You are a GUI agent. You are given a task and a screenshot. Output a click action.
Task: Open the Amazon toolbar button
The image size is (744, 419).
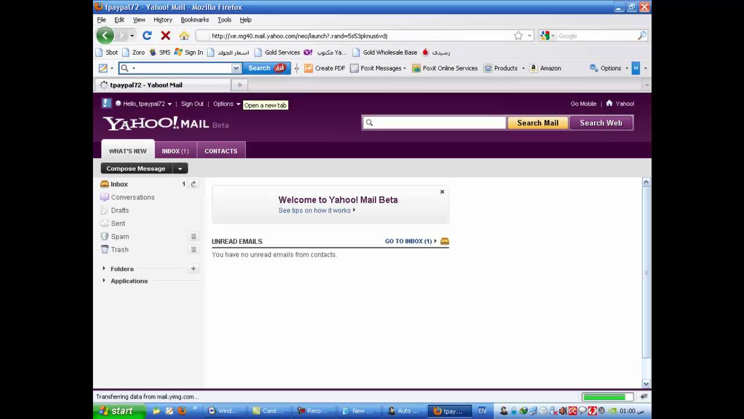point(545,68)
